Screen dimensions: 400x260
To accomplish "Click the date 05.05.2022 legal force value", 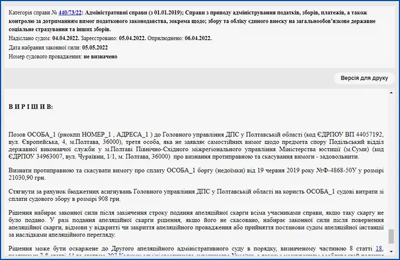I will coord(95,47).
